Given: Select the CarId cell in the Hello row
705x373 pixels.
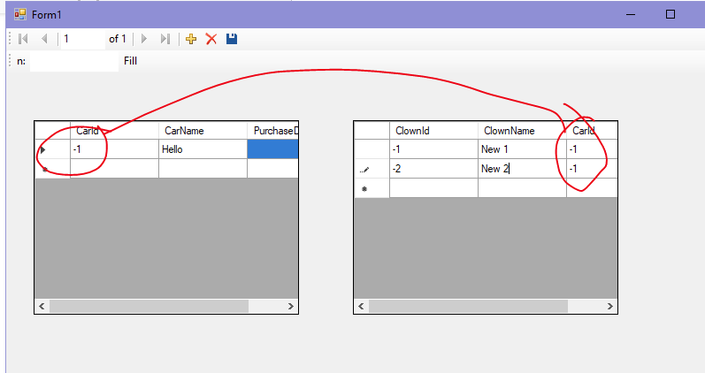Looking at the screenshot, I should pos(115,149).
